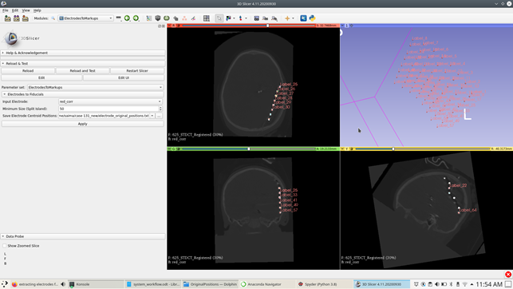Open the Data module icon
Viewport: 513px width, 289px height.
pyautogui.click(x=149, y=18)
